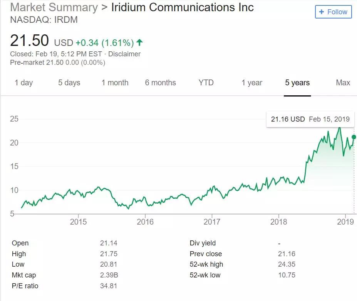
Task: Open the Market Summary link
Action: tap(54, 7)
